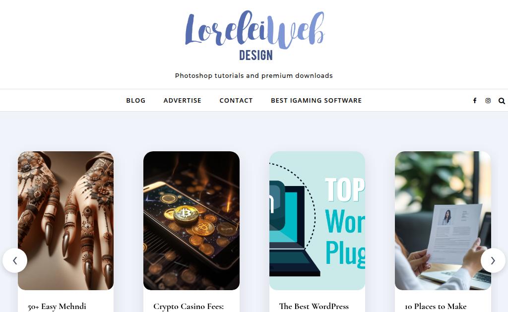The height and width of the screenshot is (312, 508).
Task: Click the search magnifier icon
Action: pos(502,101)
